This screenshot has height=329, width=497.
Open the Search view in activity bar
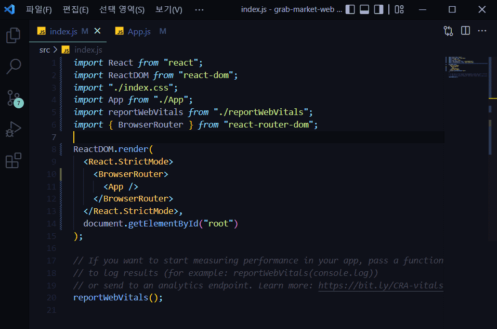pos(14,66)
